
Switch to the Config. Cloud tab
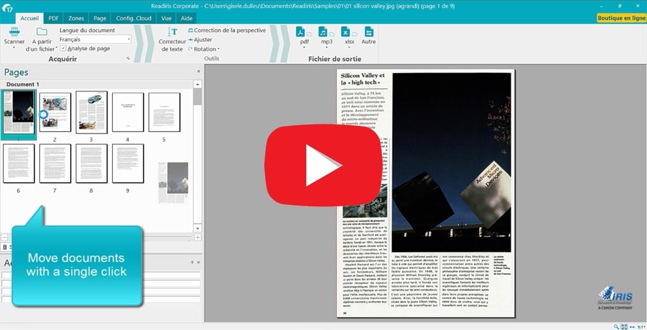[x=134, y=18]
